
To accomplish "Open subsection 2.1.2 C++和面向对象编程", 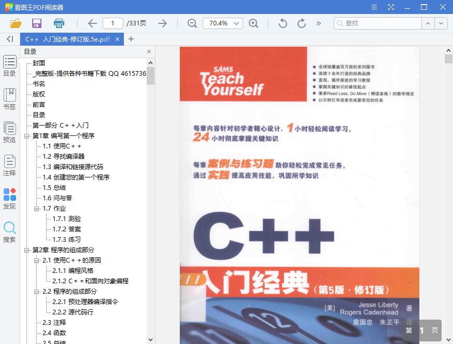I will point(90,281).
